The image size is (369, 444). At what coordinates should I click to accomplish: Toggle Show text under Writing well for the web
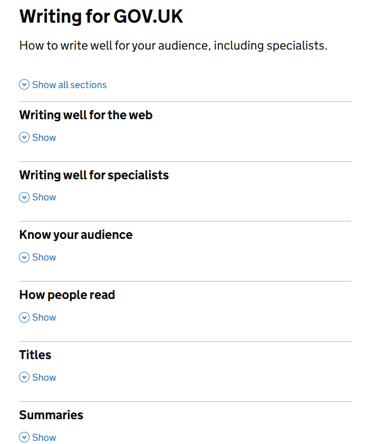44,138
